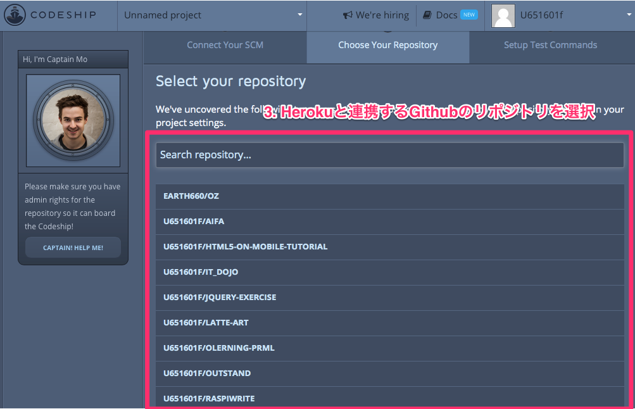Image resolution: width=635 pixels, height=409 pixels.
Task: Select the Choose Your Repository tab
Action: point(387,45)
